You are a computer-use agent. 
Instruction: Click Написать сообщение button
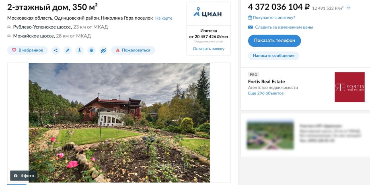(x=273, y=55)
